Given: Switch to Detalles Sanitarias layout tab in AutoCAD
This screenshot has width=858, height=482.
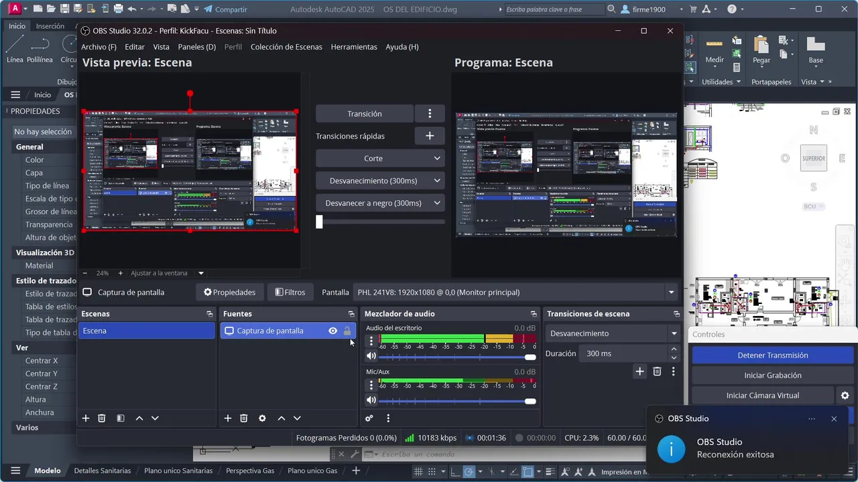Looking at the screenshot, I should coord(103,471).
